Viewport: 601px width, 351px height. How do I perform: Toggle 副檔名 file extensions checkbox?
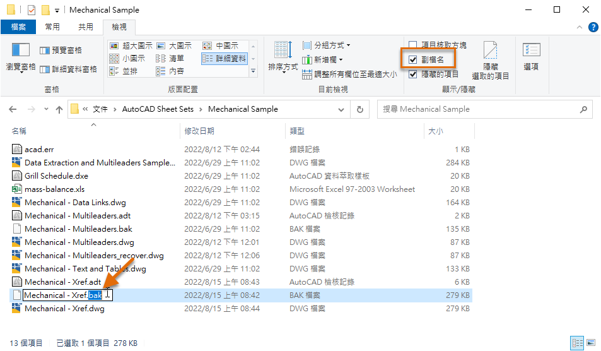(413, 59)
